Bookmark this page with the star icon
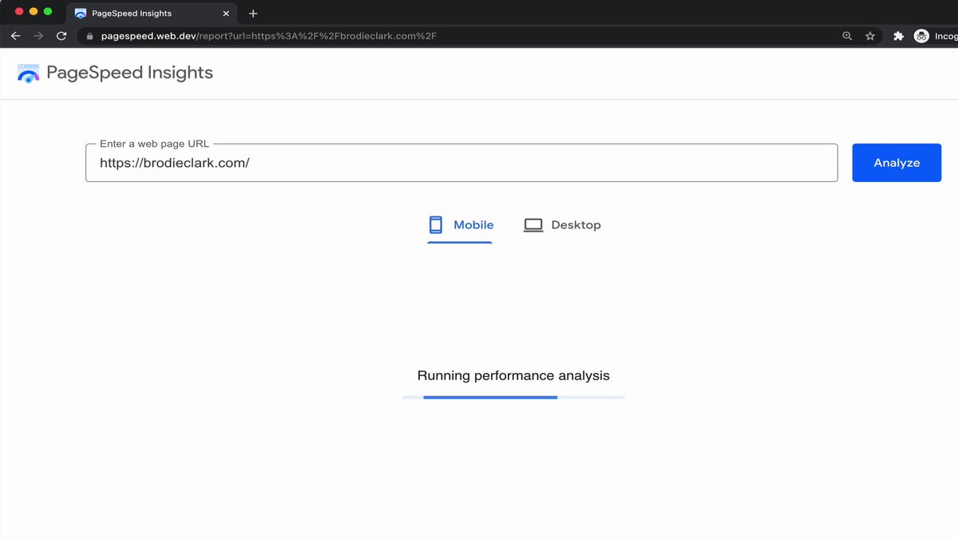Viewport: 958px width, 539px height. click(870, 36)
